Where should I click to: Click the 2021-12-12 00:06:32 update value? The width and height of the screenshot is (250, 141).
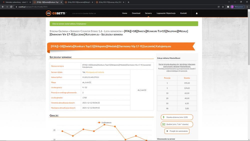91,103
